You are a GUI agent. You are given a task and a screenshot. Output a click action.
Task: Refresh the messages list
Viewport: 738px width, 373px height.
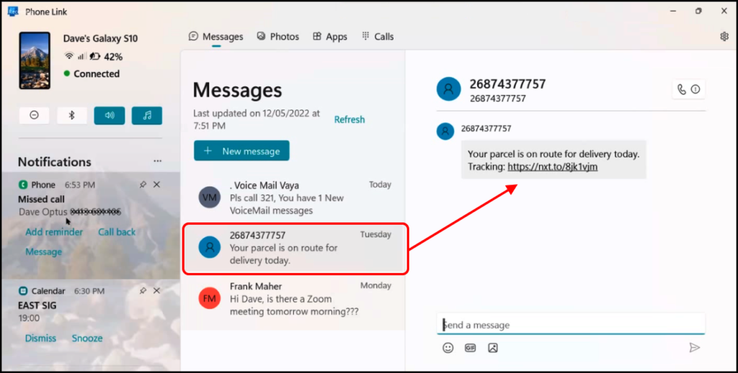tap(350, 120)
